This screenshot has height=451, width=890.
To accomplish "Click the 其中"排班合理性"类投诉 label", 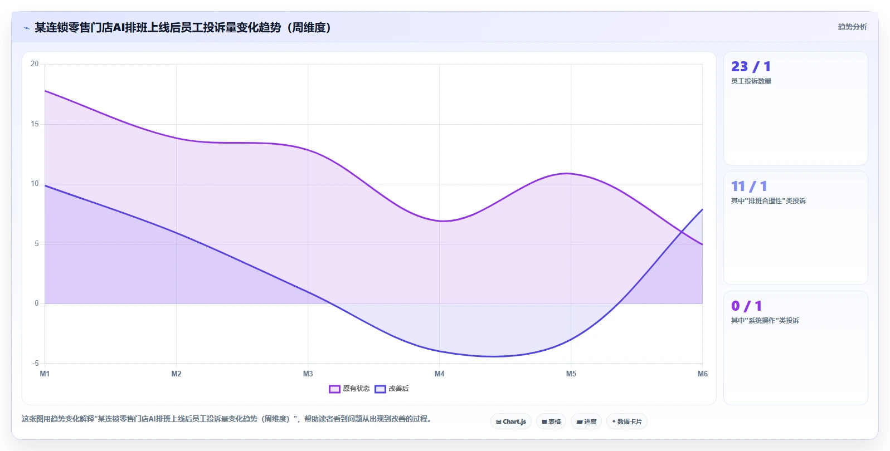I will pyautogui.click(x=769, y=201).
